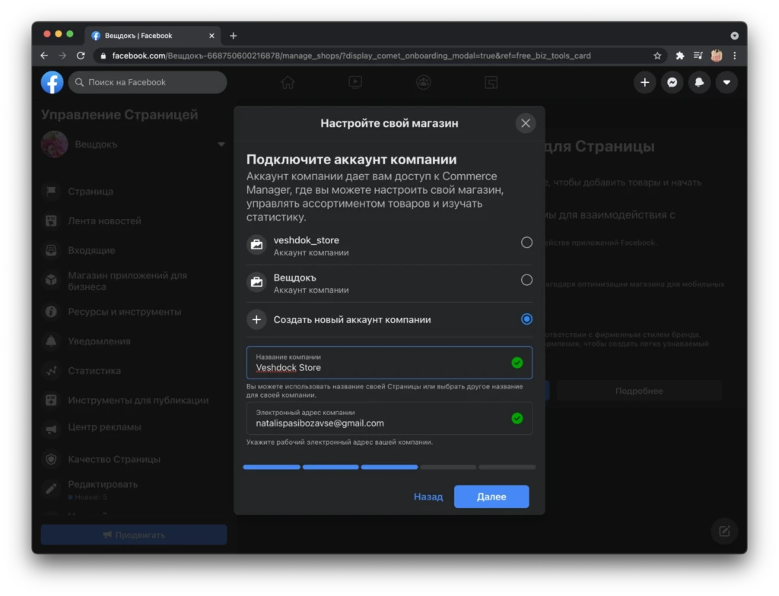Close the Настройте свой магазин dialog
This screenshot has height=596, width=779.
click(526, 123)
